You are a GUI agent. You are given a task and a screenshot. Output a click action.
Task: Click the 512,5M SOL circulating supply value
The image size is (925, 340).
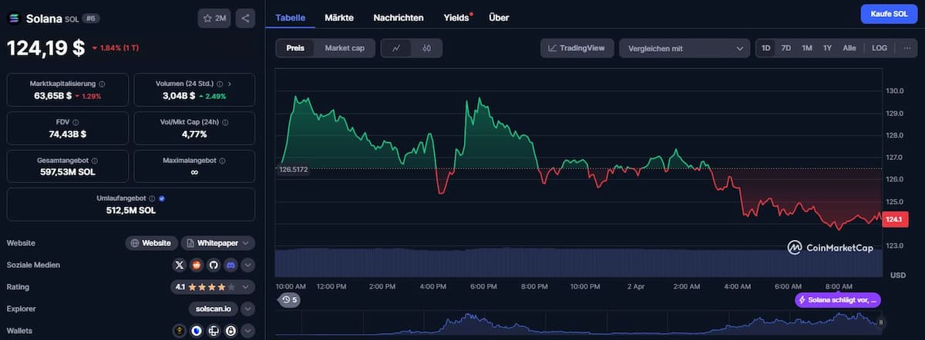click(x=131, y=210)
